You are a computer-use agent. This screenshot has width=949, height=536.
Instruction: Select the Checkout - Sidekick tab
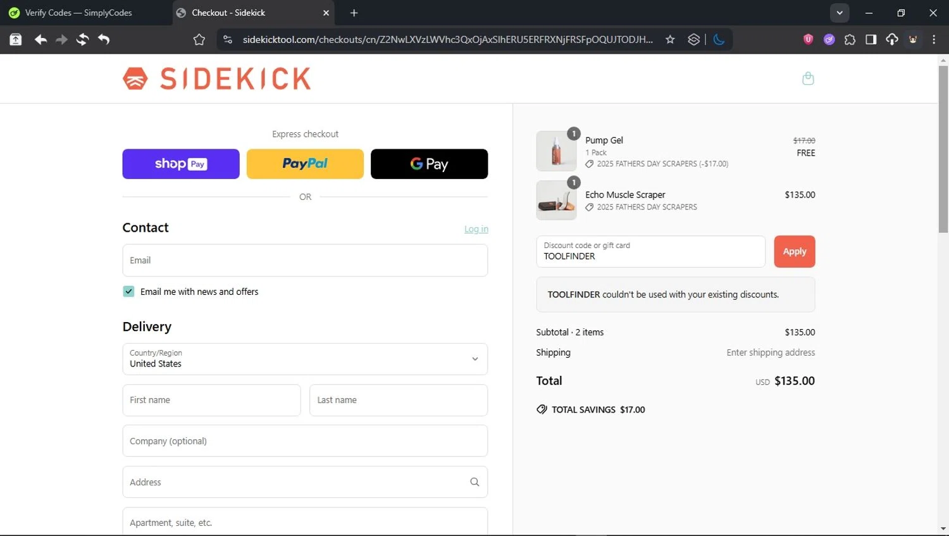click(x=254, y=13)
